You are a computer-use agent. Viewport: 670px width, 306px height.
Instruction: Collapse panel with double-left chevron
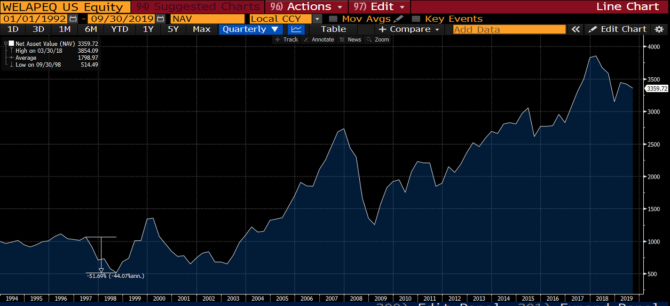pyautogui.click(x=575, y=29)
